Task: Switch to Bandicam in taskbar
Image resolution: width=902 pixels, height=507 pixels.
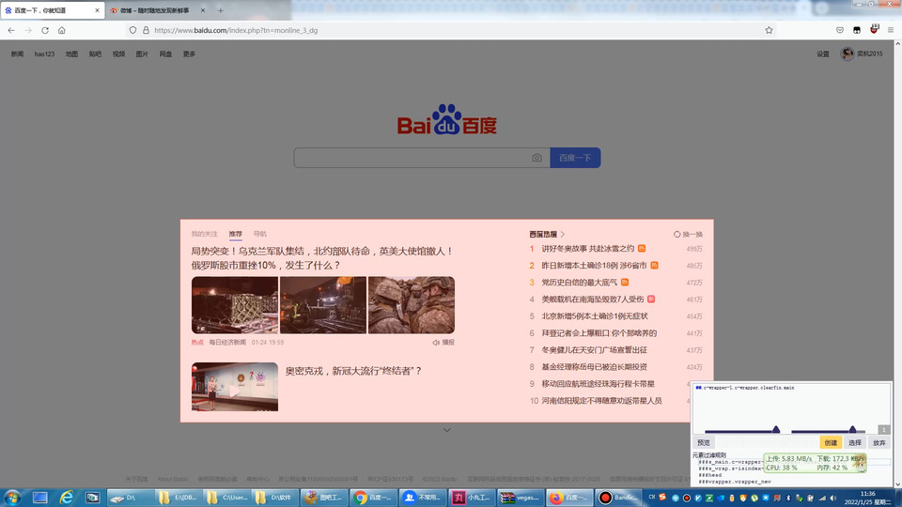Action: click(618, 498)
